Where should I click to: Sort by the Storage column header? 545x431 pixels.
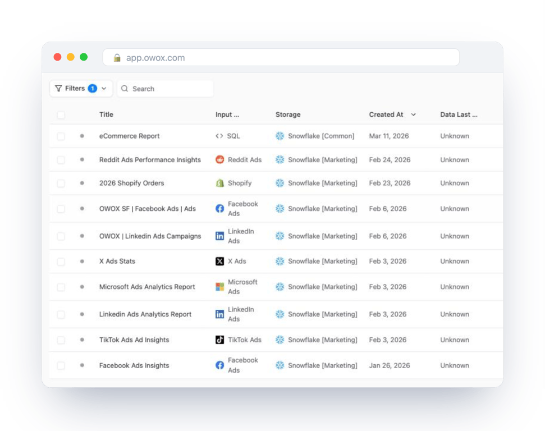[x=288, y=114]
